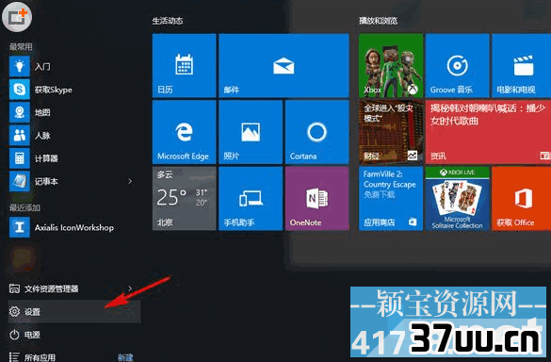Image resolution: width=551 pixels, height=362 pixels.
Task: Open the 手机助手 phone companion tile
Action: click(x=251, y=198)
